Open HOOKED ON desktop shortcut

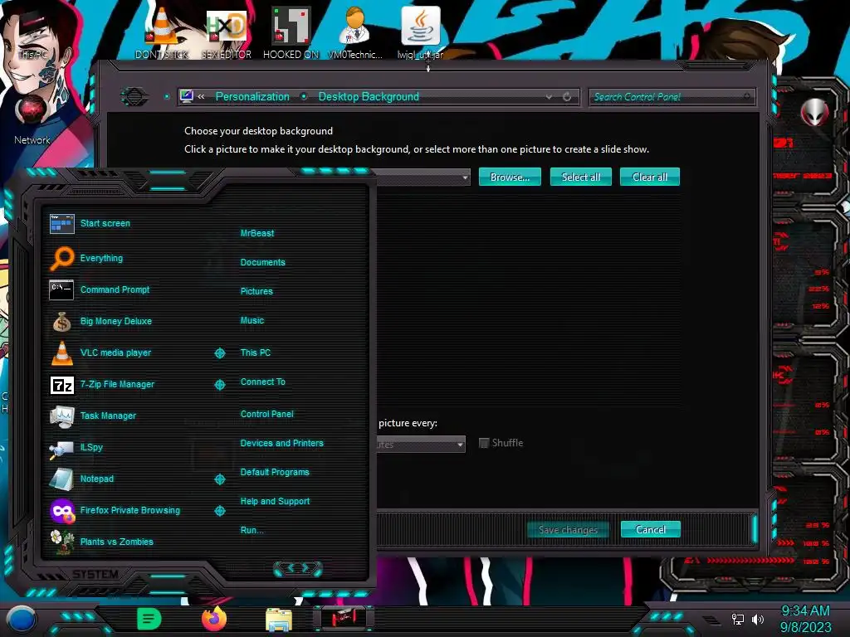pyautogui.click(x=291, y=32)
